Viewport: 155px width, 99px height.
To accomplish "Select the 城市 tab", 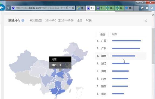I will (x=114, y=34).
